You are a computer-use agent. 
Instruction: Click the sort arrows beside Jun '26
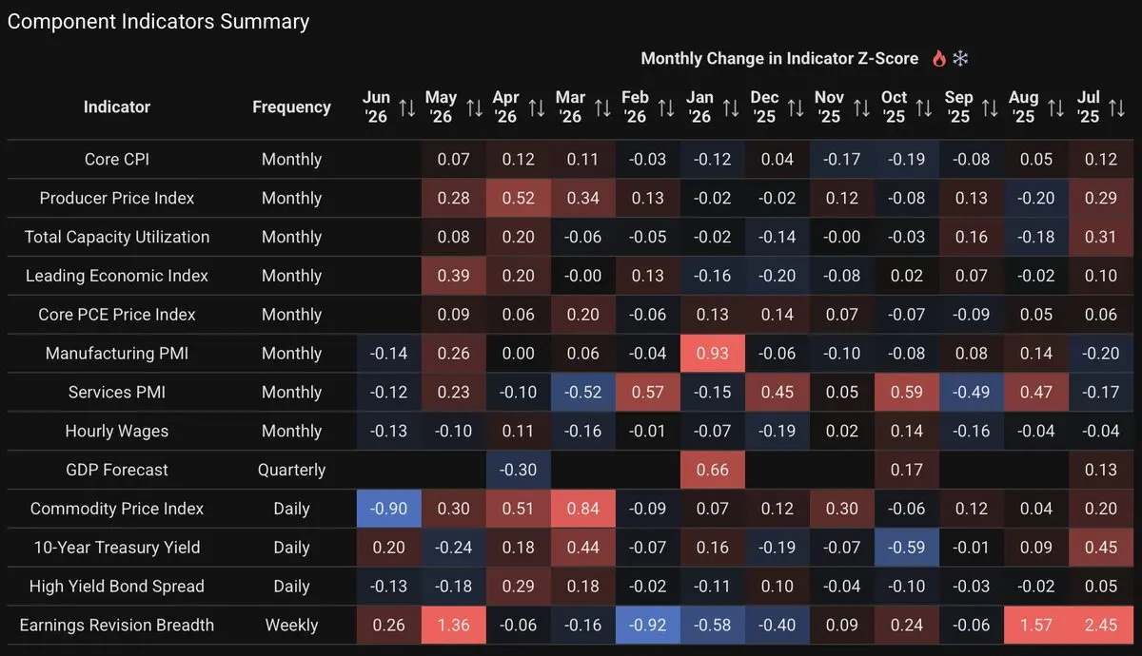click(x=407, y=107)
